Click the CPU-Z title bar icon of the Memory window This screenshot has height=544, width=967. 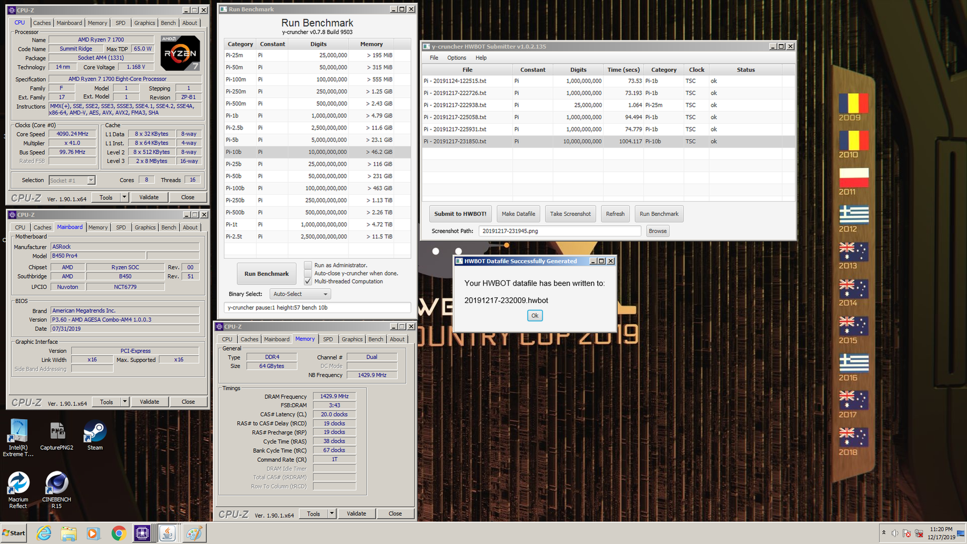point(220,326)
